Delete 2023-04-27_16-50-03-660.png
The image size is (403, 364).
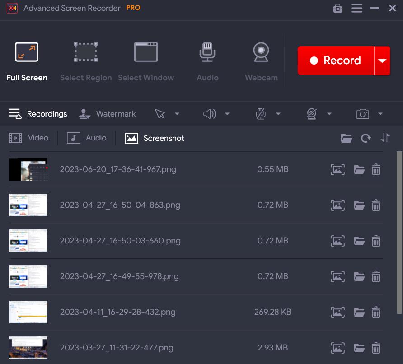click(x=376, y=241)
